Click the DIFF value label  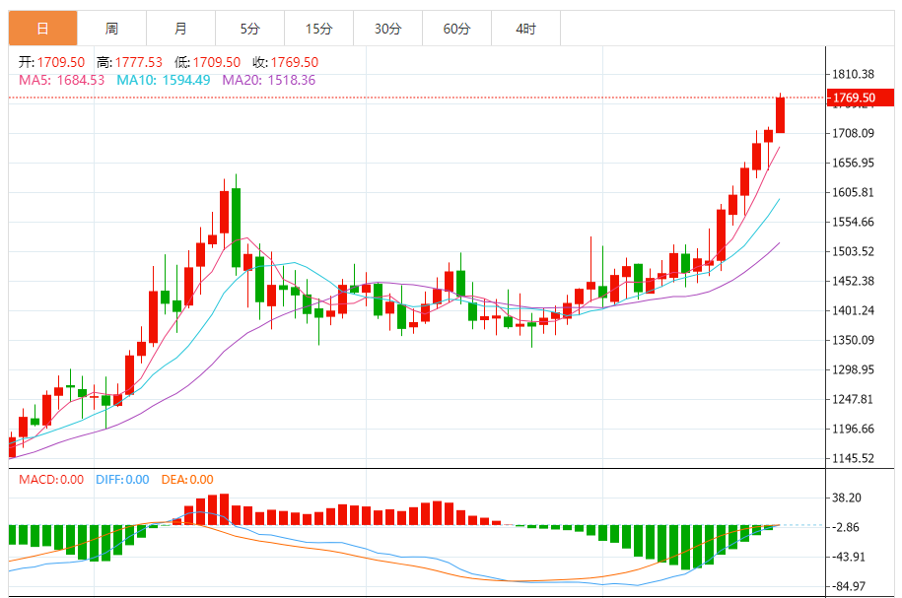point(122,480)
